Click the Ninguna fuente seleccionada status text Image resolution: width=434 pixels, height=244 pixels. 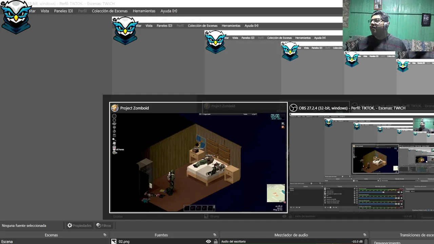tap(24, 225)
